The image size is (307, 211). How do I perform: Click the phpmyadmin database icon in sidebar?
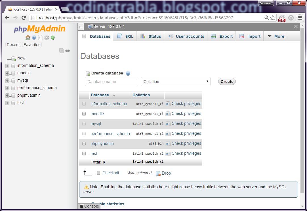coord(13,96)
